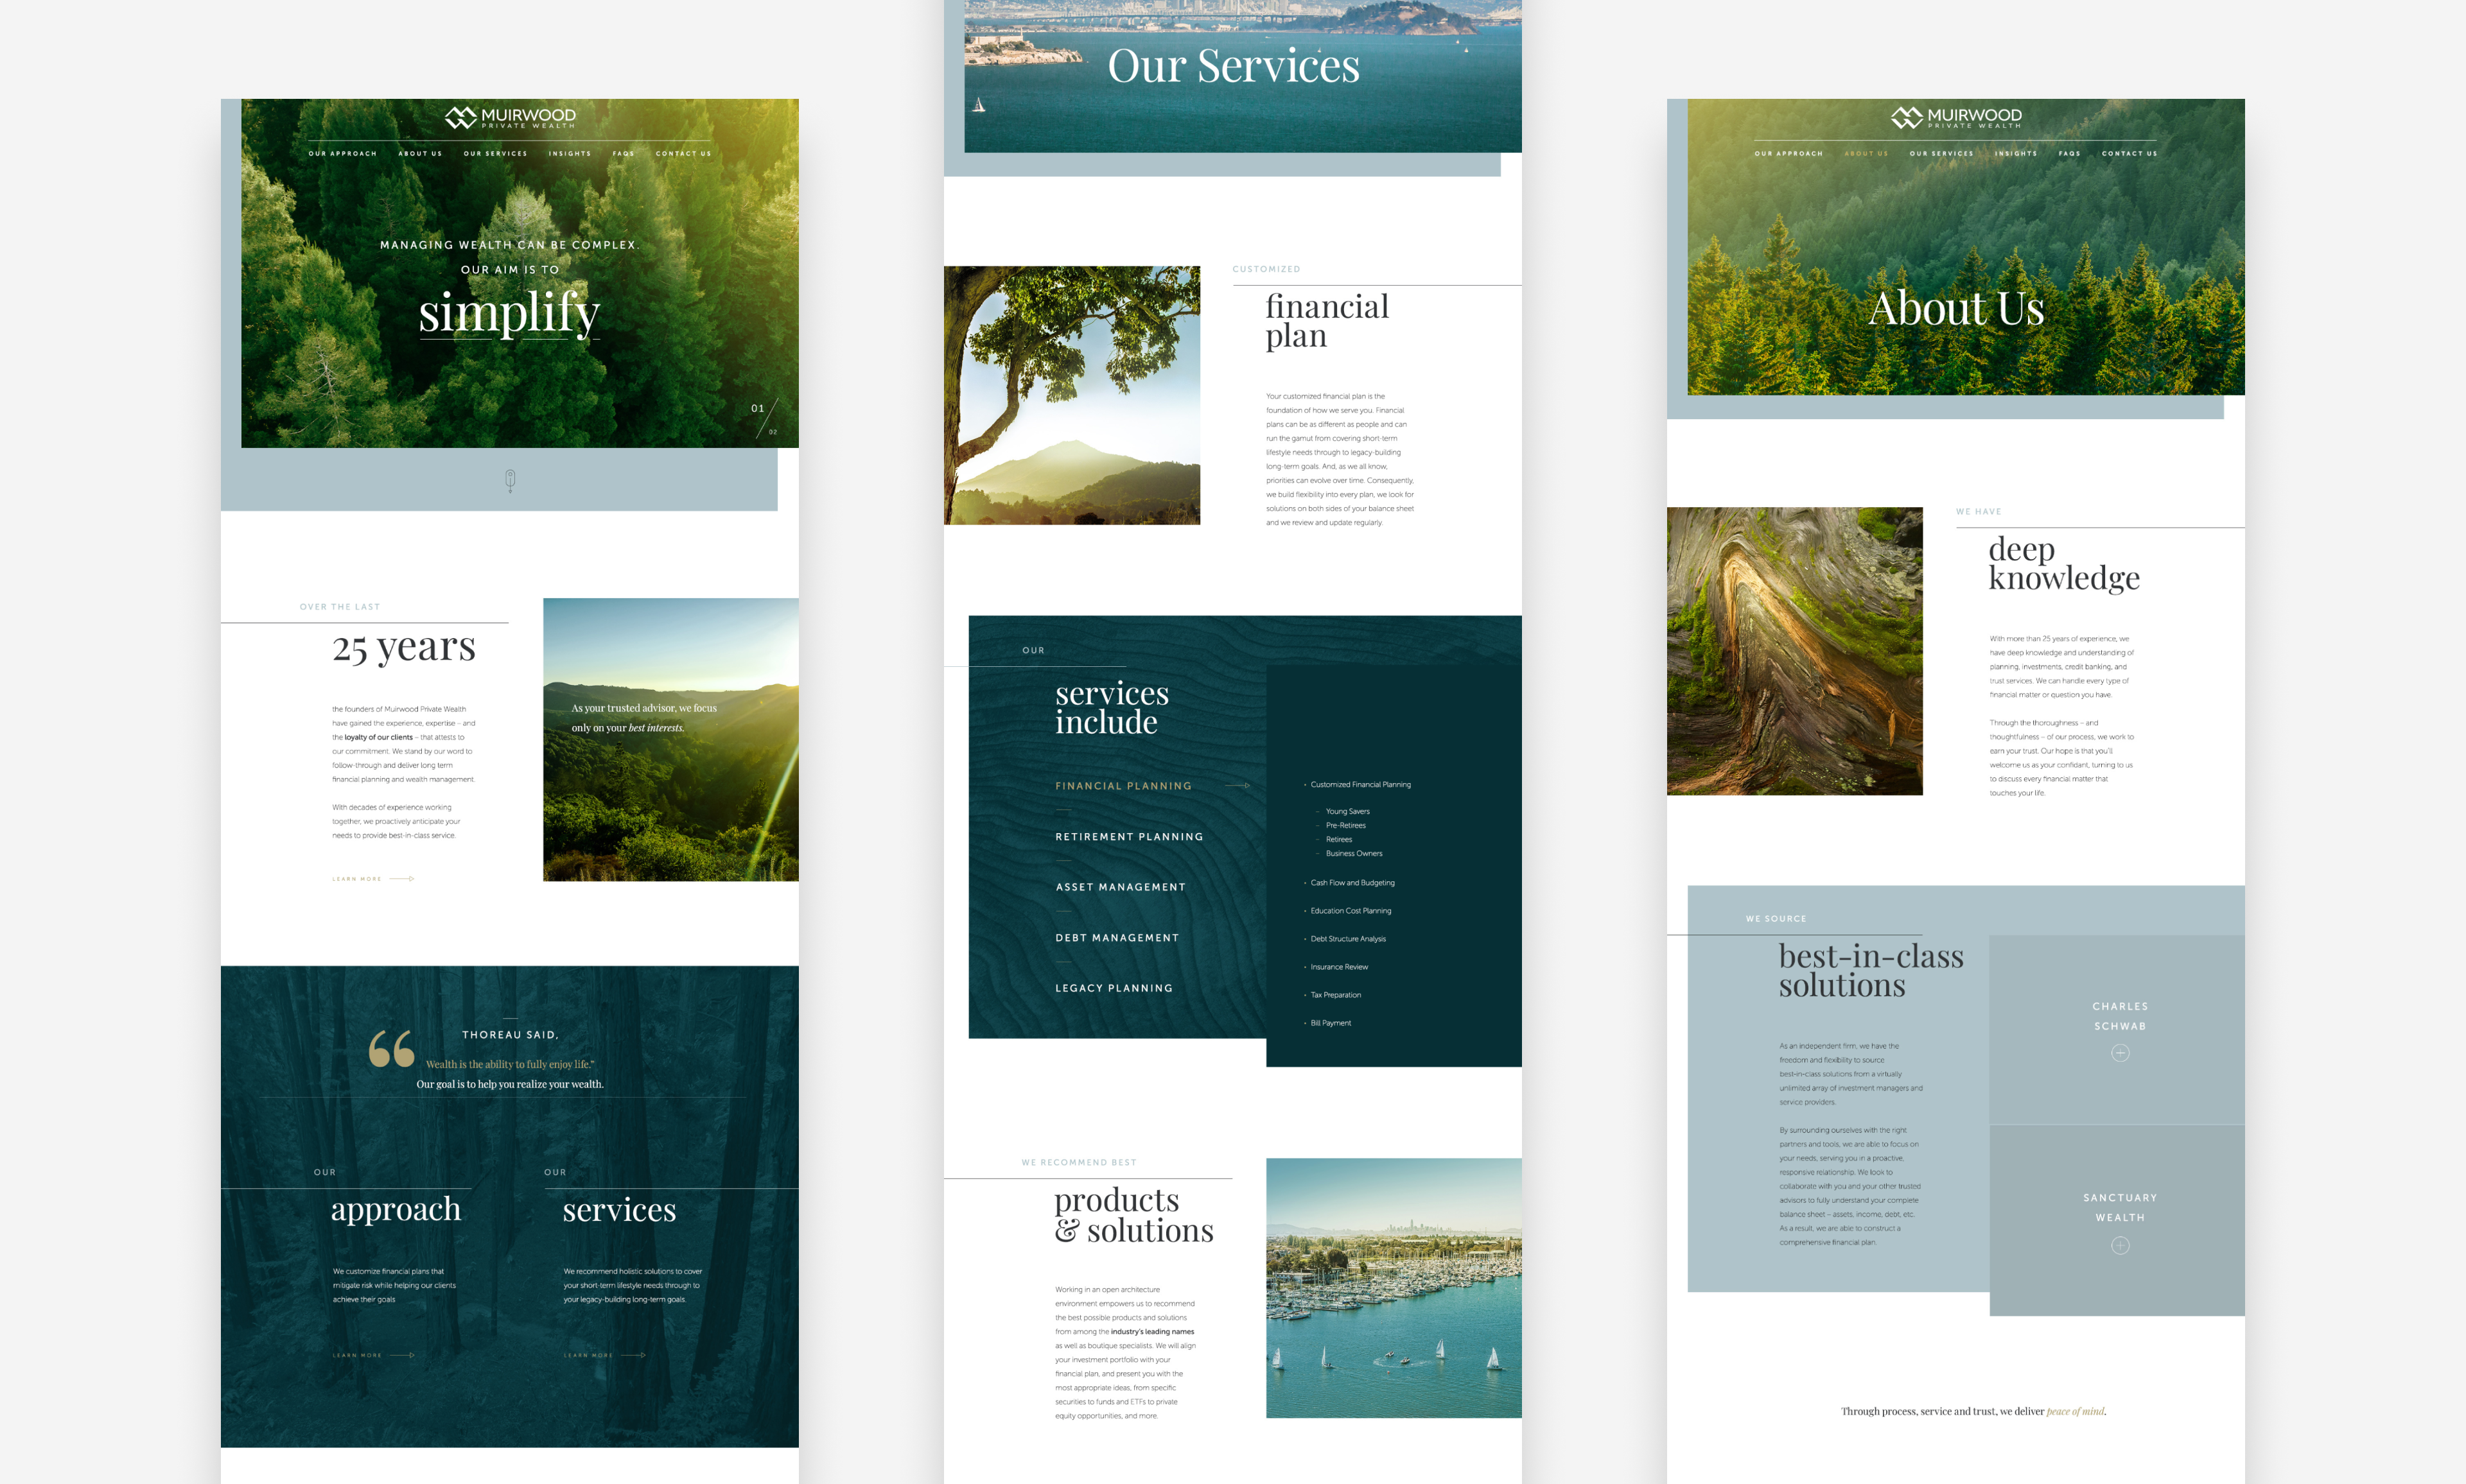Click the arrow next to Financial Planning
This screenshot has height=1484, width=2466.
point(1237,786)
